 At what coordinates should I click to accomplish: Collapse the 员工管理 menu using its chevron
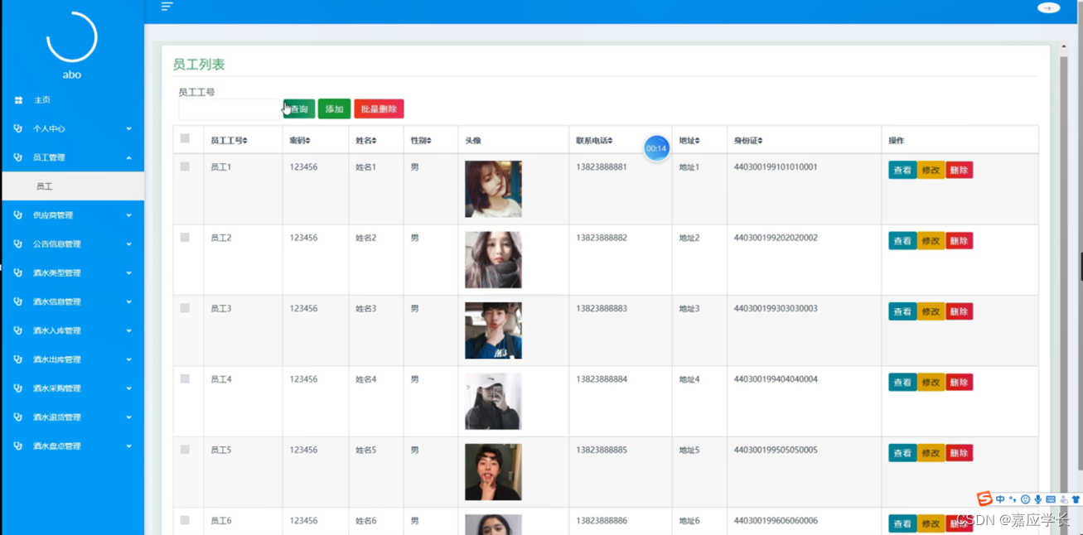click(x=129, y=157)
